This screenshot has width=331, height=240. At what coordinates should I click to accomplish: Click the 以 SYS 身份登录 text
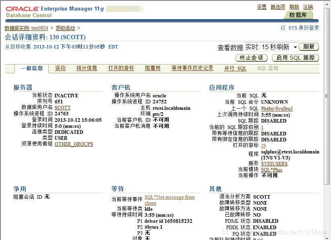pyautogui.click(x=300, y=28)
